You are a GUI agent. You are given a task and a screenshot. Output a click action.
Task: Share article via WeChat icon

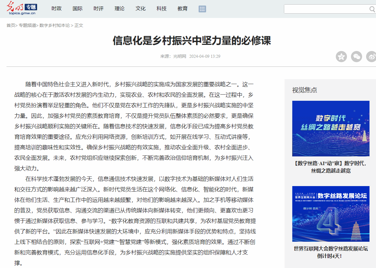[357, 57]
